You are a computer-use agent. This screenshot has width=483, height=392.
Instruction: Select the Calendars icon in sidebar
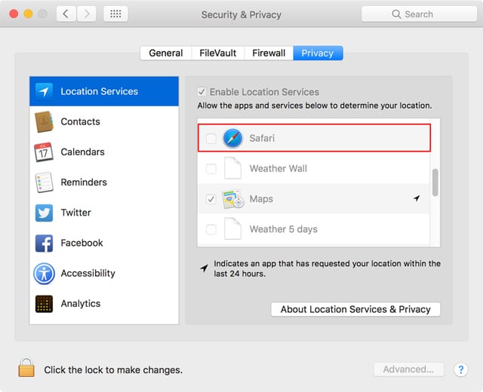click(44, 152)
